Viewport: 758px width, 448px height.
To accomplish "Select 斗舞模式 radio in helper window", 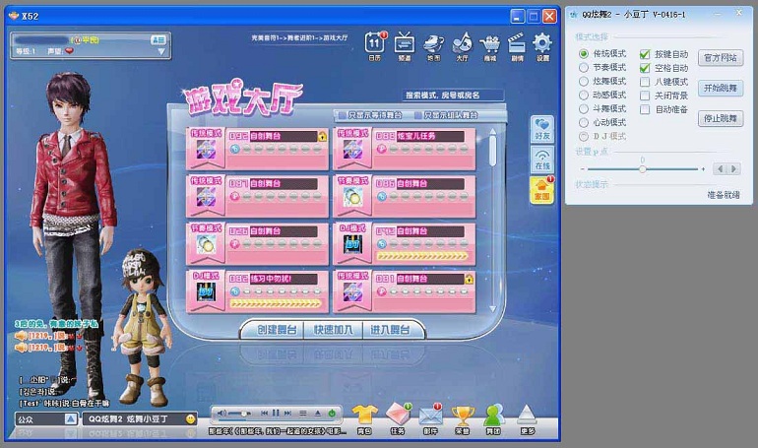I will pos(584,108).
